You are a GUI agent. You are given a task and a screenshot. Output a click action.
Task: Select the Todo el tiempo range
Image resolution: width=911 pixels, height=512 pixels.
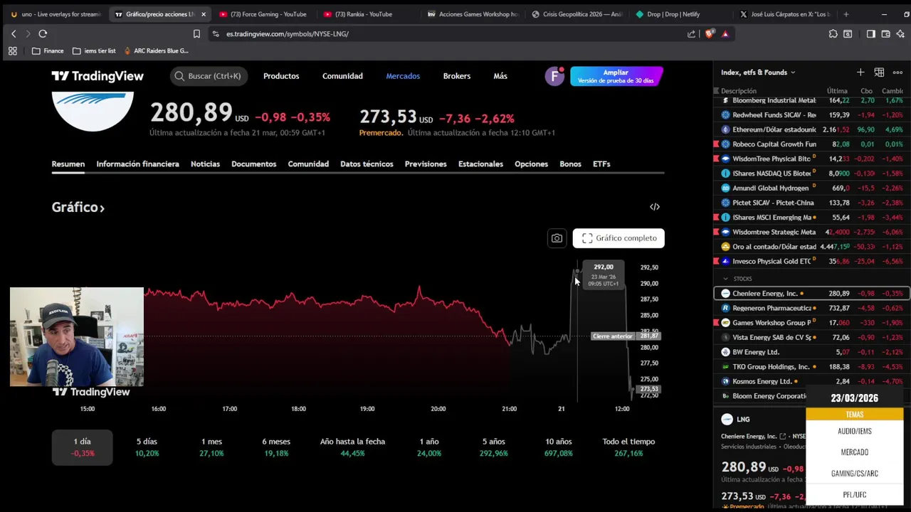(628, 447)
